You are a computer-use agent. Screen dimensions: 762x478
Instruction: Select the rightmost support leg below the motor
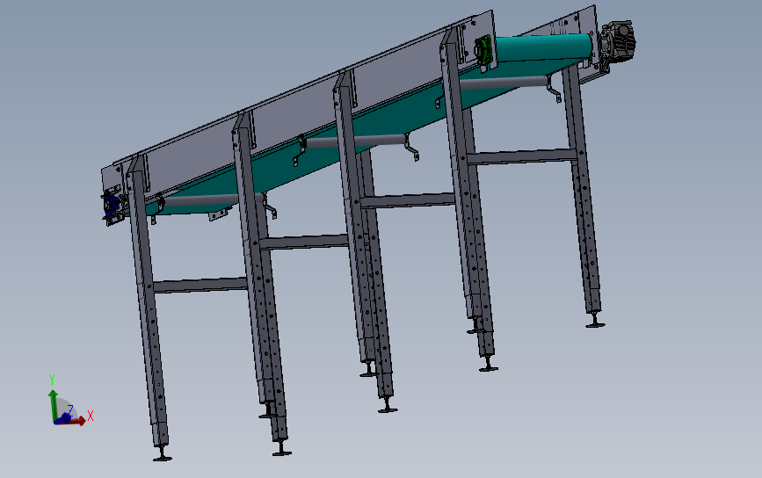point(582,190)
